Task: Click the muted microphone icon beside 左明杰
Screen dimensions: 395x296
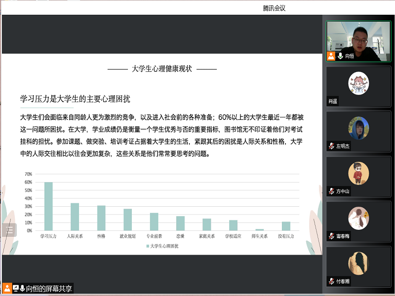Action: [331, 147]
